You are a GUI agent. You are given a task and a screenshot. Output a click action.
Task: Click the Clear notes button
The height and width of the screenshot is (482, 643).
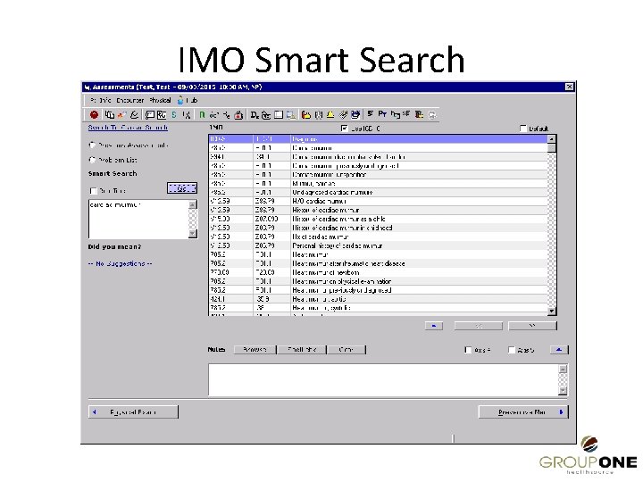tap(347, 350)
